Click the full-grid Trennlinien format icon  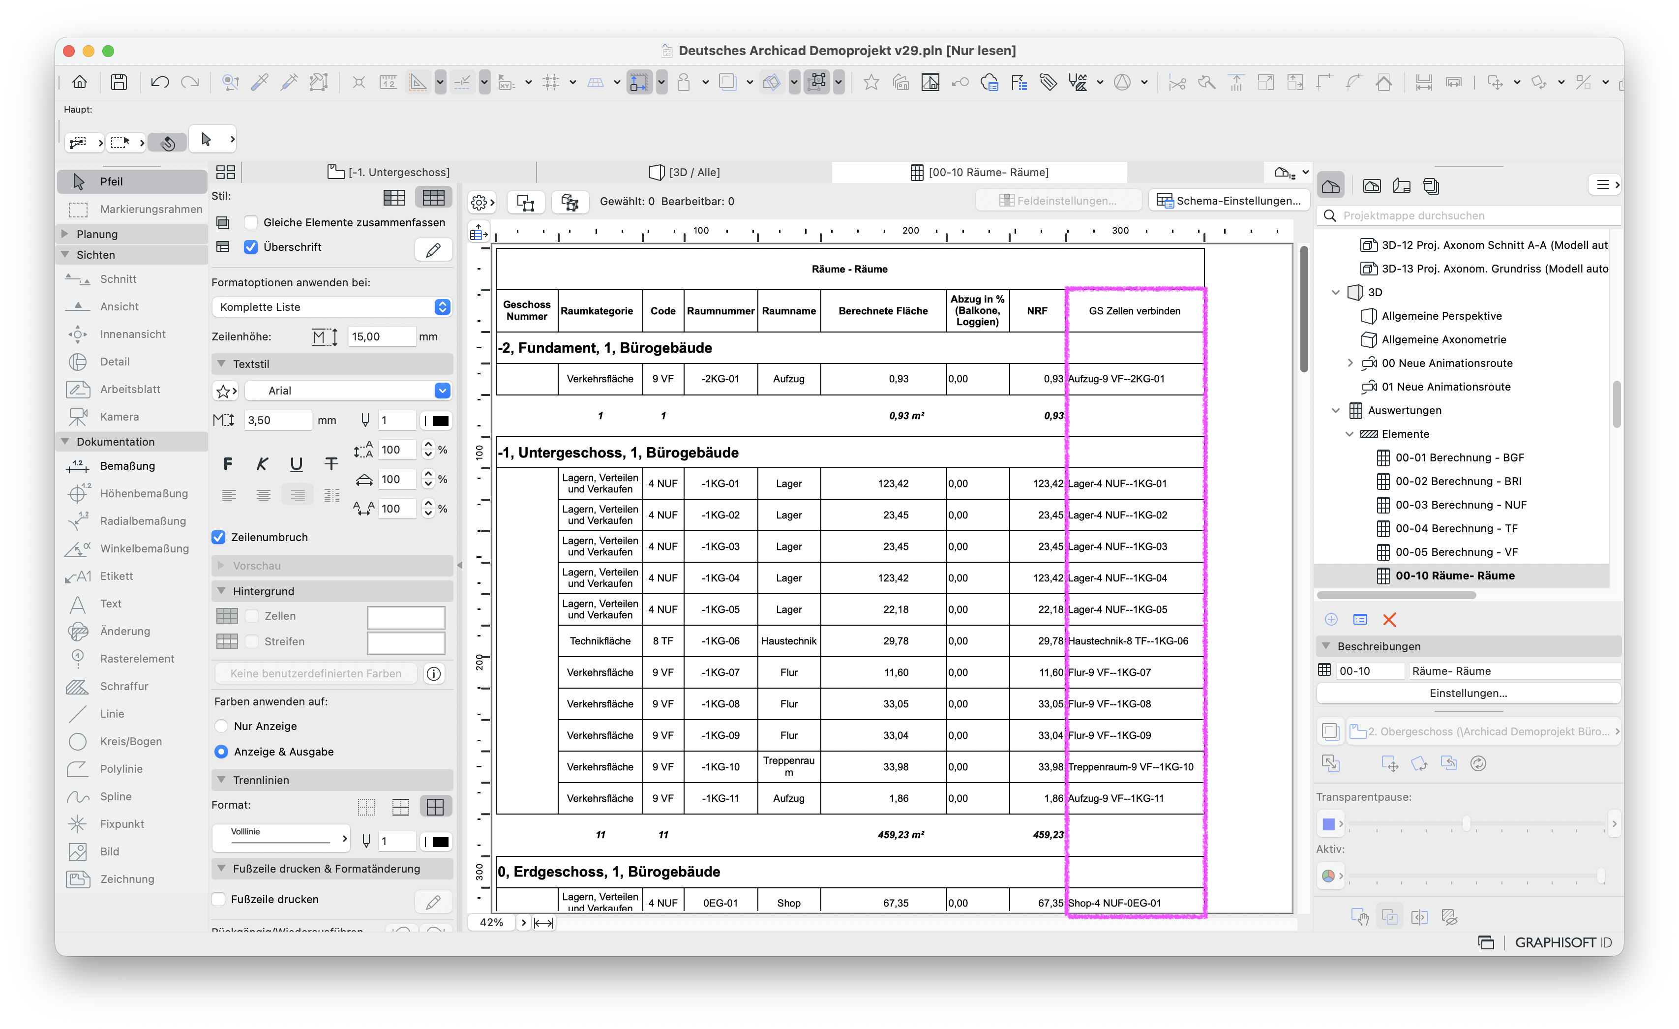pos(435,807)
